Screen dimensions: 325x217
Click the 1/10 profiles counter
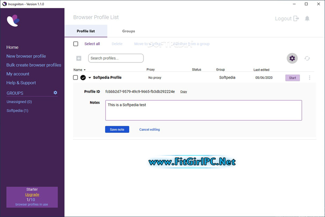tap(31, 200)
